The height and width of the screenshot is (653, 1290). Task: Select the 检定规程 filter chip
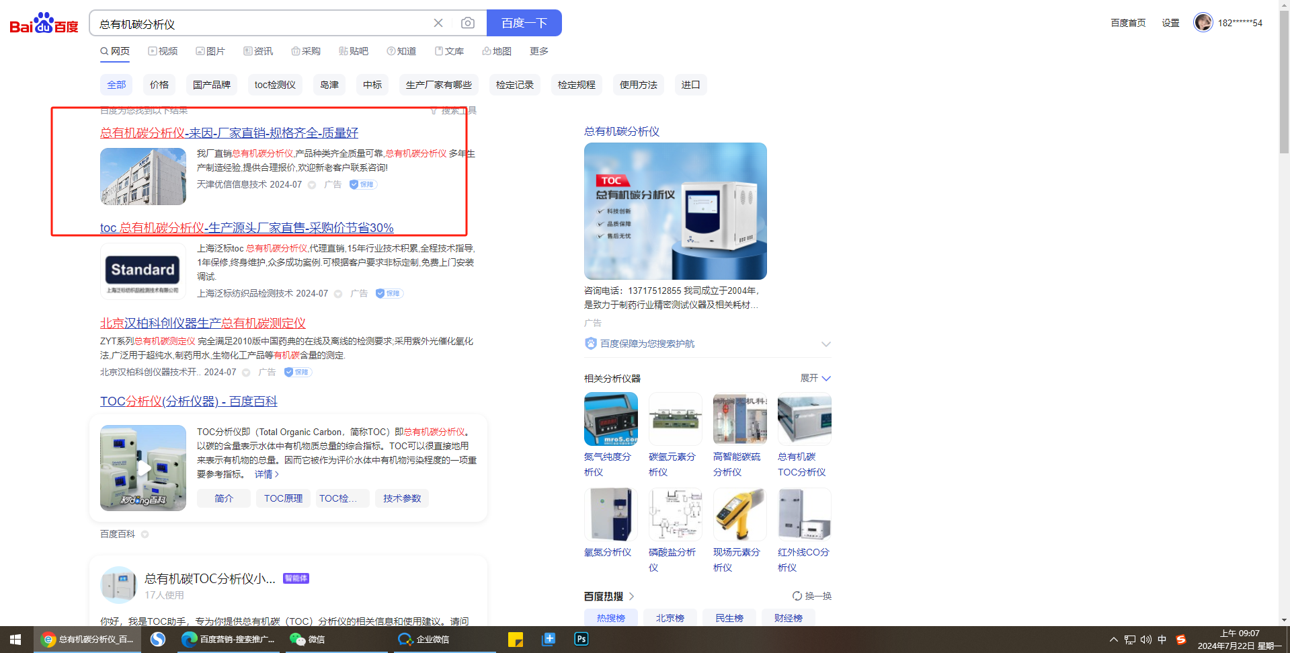pos(577,85)
